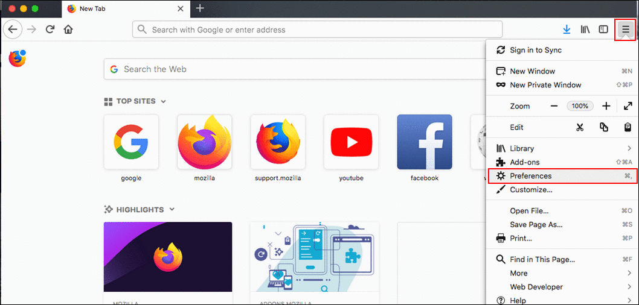Close the New Tab tab

(x=180, y=8)
